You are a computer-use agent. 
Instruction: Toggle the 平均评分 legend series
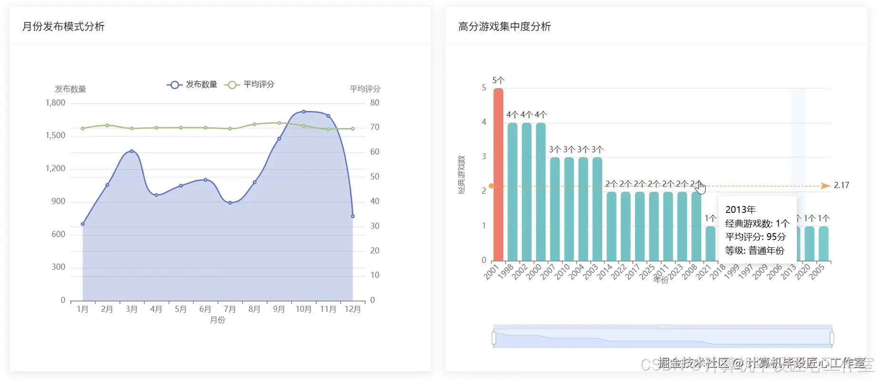[x=249, y=85]
